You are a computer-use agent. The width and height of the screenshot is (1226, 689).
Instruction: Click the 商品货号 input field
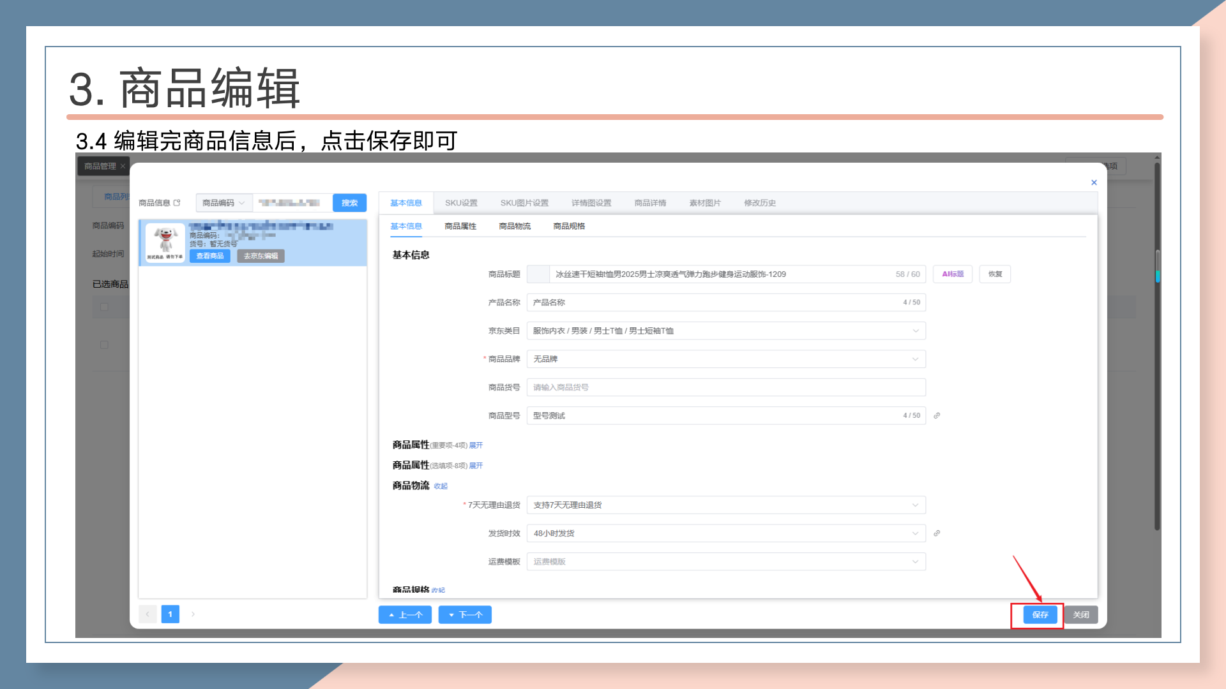[725, 387]
